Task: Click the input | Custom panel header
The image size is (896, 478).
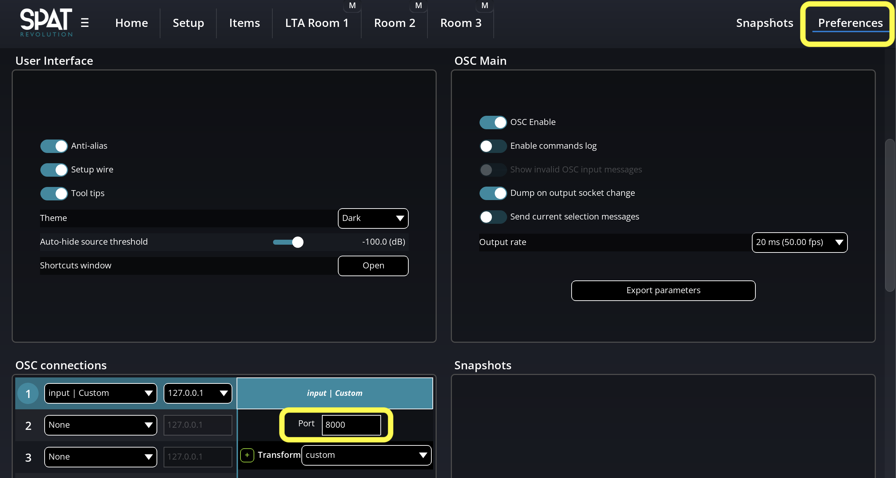Action: click(335, 393)
